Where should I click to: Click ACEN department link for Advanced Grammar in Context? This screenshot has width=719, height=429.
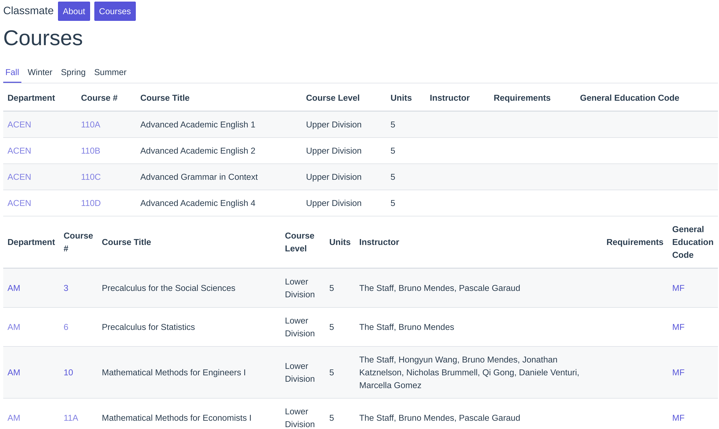(x=19, y=177)
